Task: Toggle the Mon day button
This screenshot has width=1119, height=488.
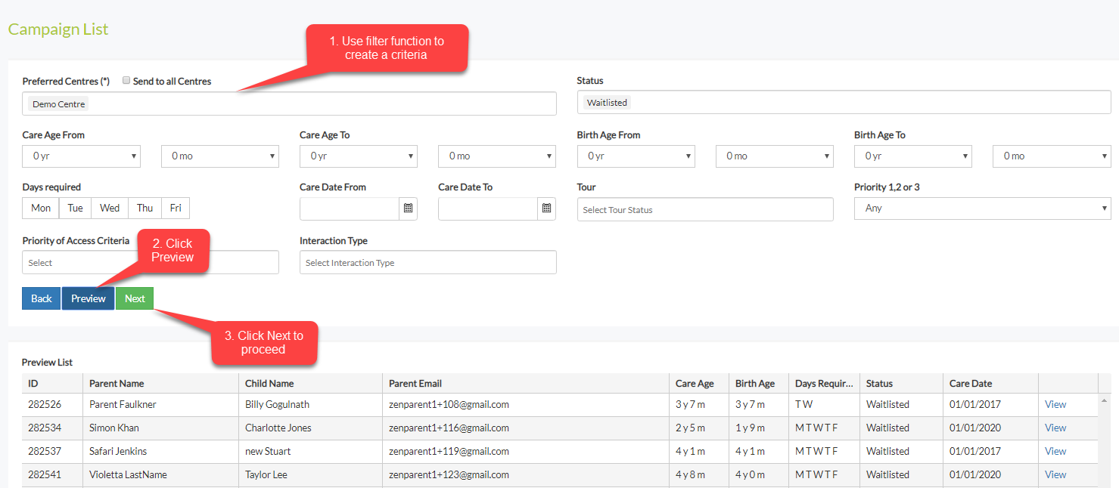Action: 41,208
